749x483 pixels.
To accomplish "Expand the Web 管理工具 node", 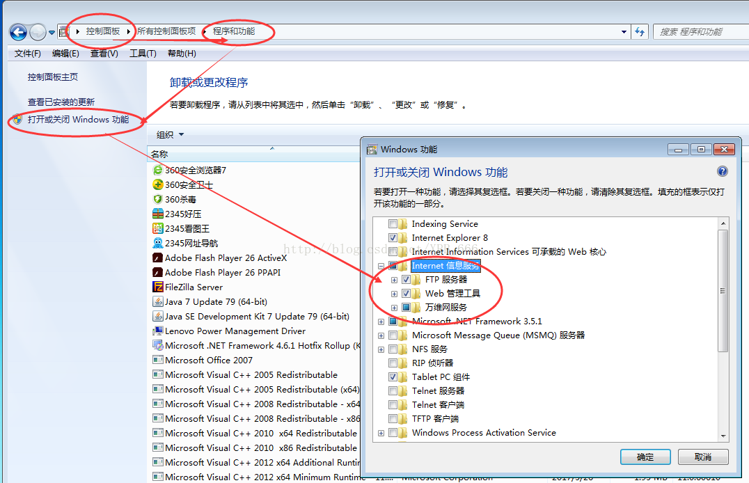I will [394, 294].
